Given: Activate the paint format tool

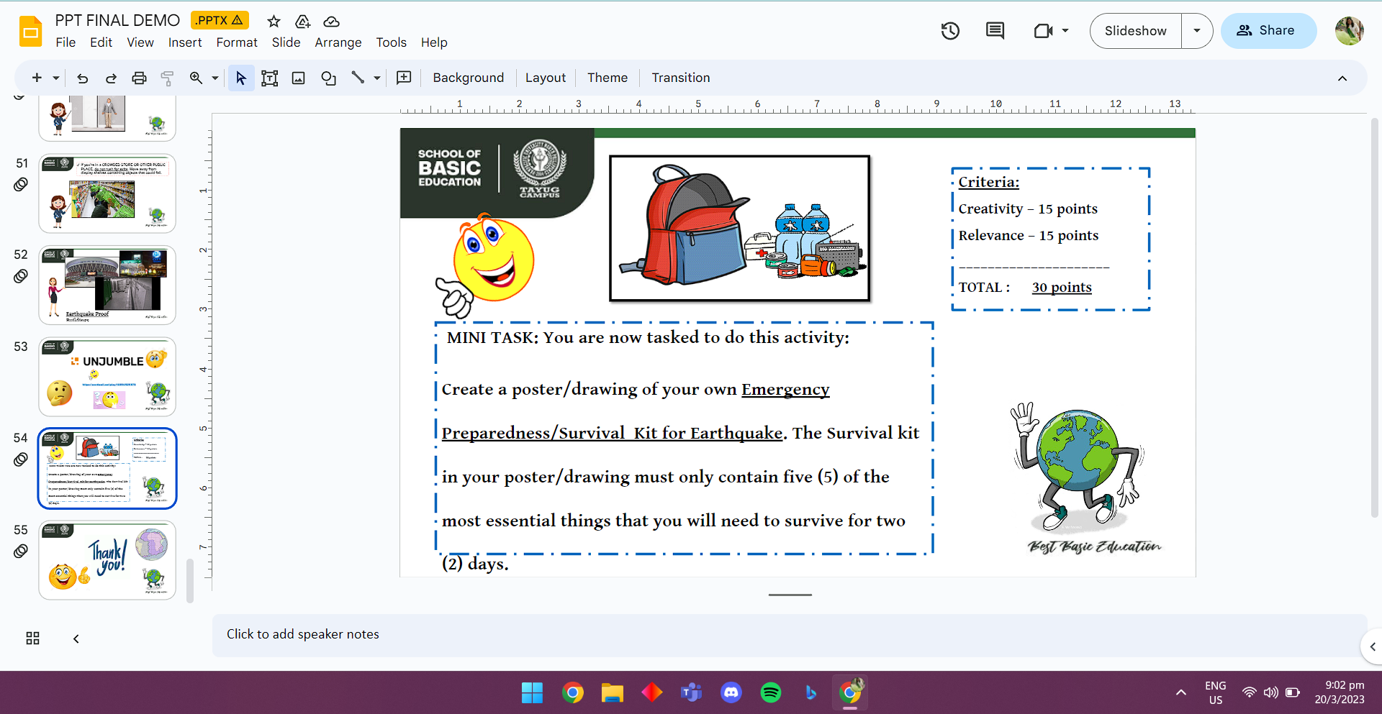Looking at the screenshot, I should (x=167, y=78).
